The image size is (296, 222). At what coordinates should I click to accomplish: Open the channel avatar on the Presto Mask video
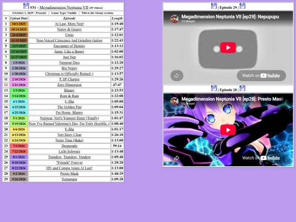(x=174, y=101)
